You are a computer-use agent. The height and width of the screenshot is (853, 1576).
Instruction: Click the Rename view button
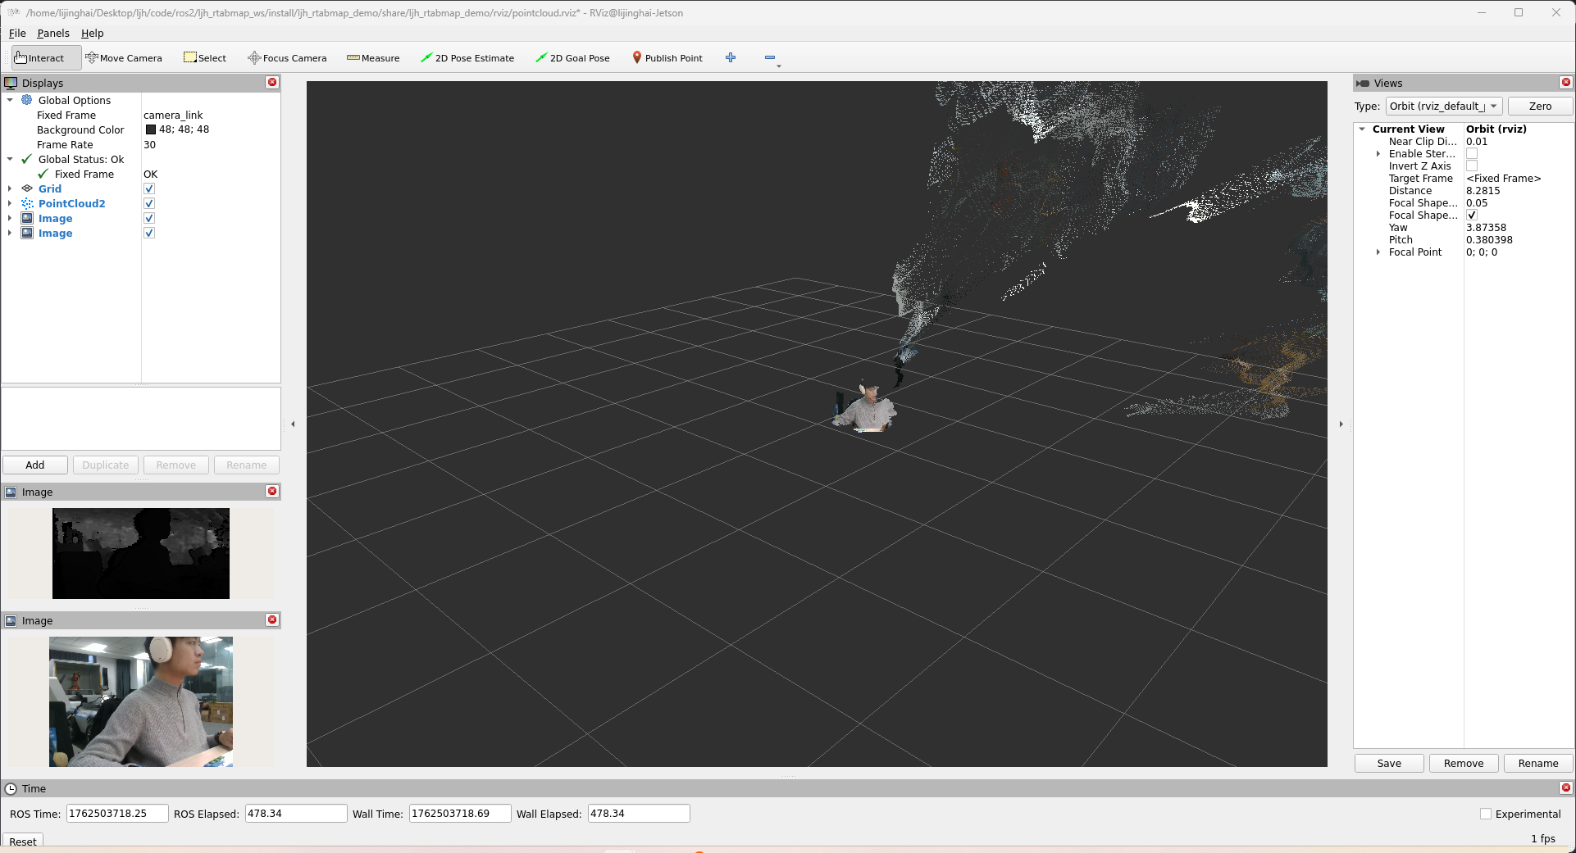point(1538,763)
